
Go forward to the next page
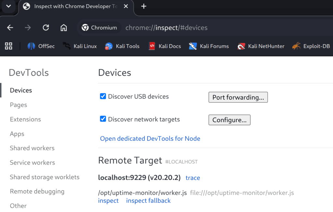[28, 28]
